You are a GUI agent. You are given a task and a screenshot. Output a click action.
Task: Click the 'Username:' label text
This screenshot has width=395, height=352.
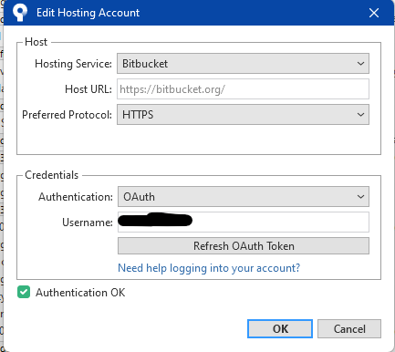[88, 223]
